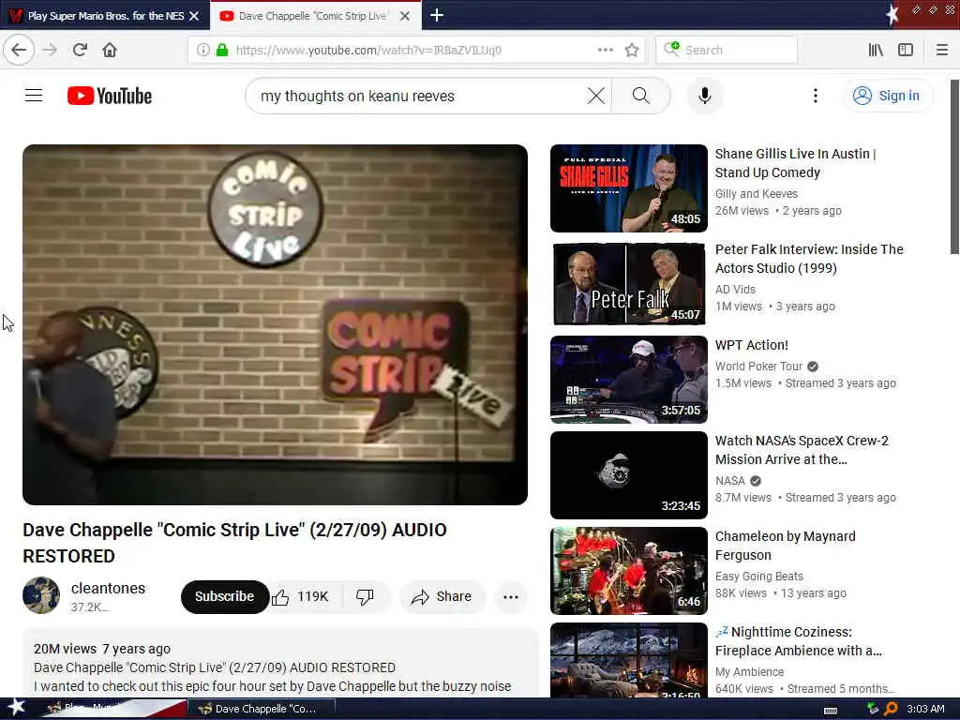This screenshot has height=720, width=960.
Task: Toggle the browser sidebar view icon
Action: (x=906, y=50)
